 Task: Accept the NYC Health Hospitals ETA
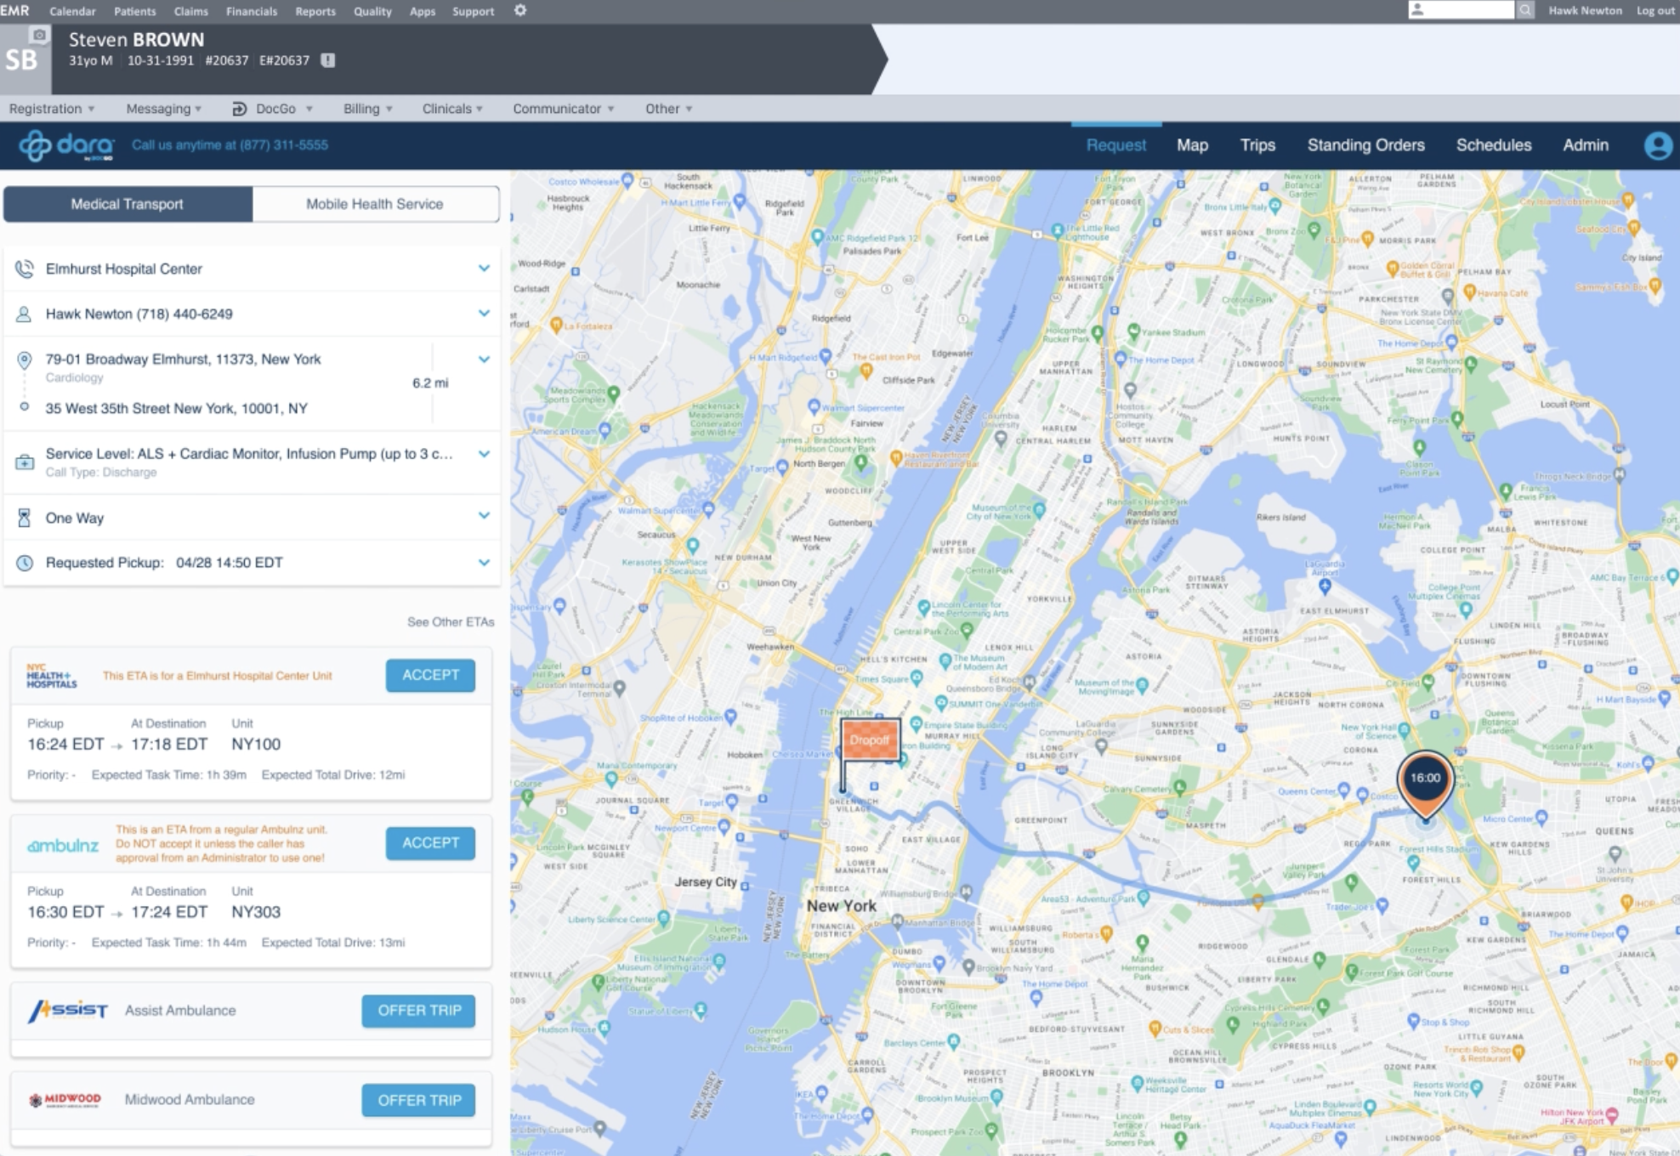430,675
